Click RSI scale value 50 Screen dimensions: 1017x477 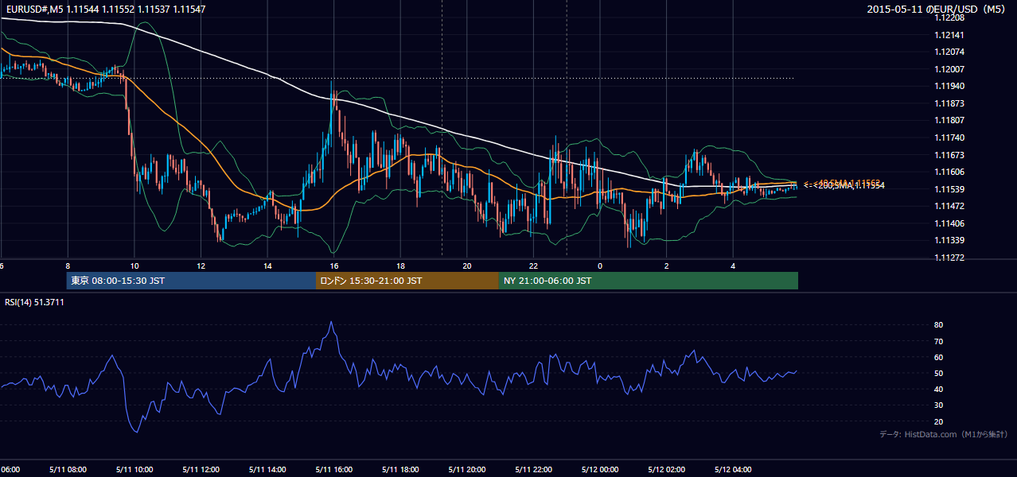point(939,373)
